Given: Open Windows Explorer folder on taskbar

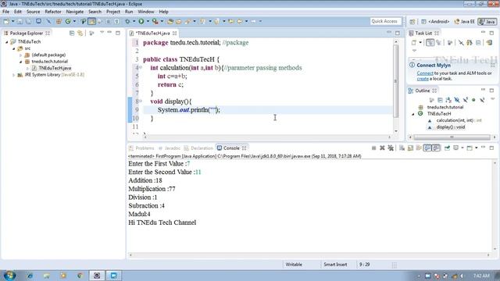Looking at the screenshot, I should click(x=47, y=276).
